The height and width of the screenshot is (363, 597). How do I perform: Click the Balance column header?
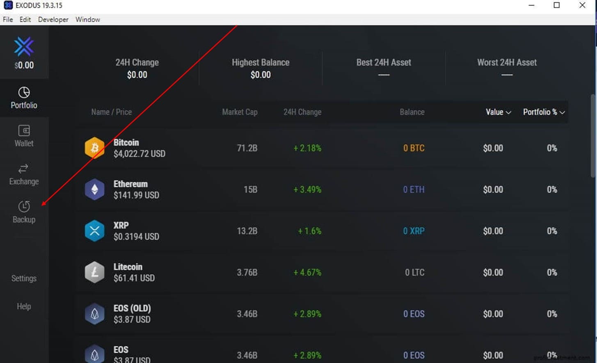(412, 112)
